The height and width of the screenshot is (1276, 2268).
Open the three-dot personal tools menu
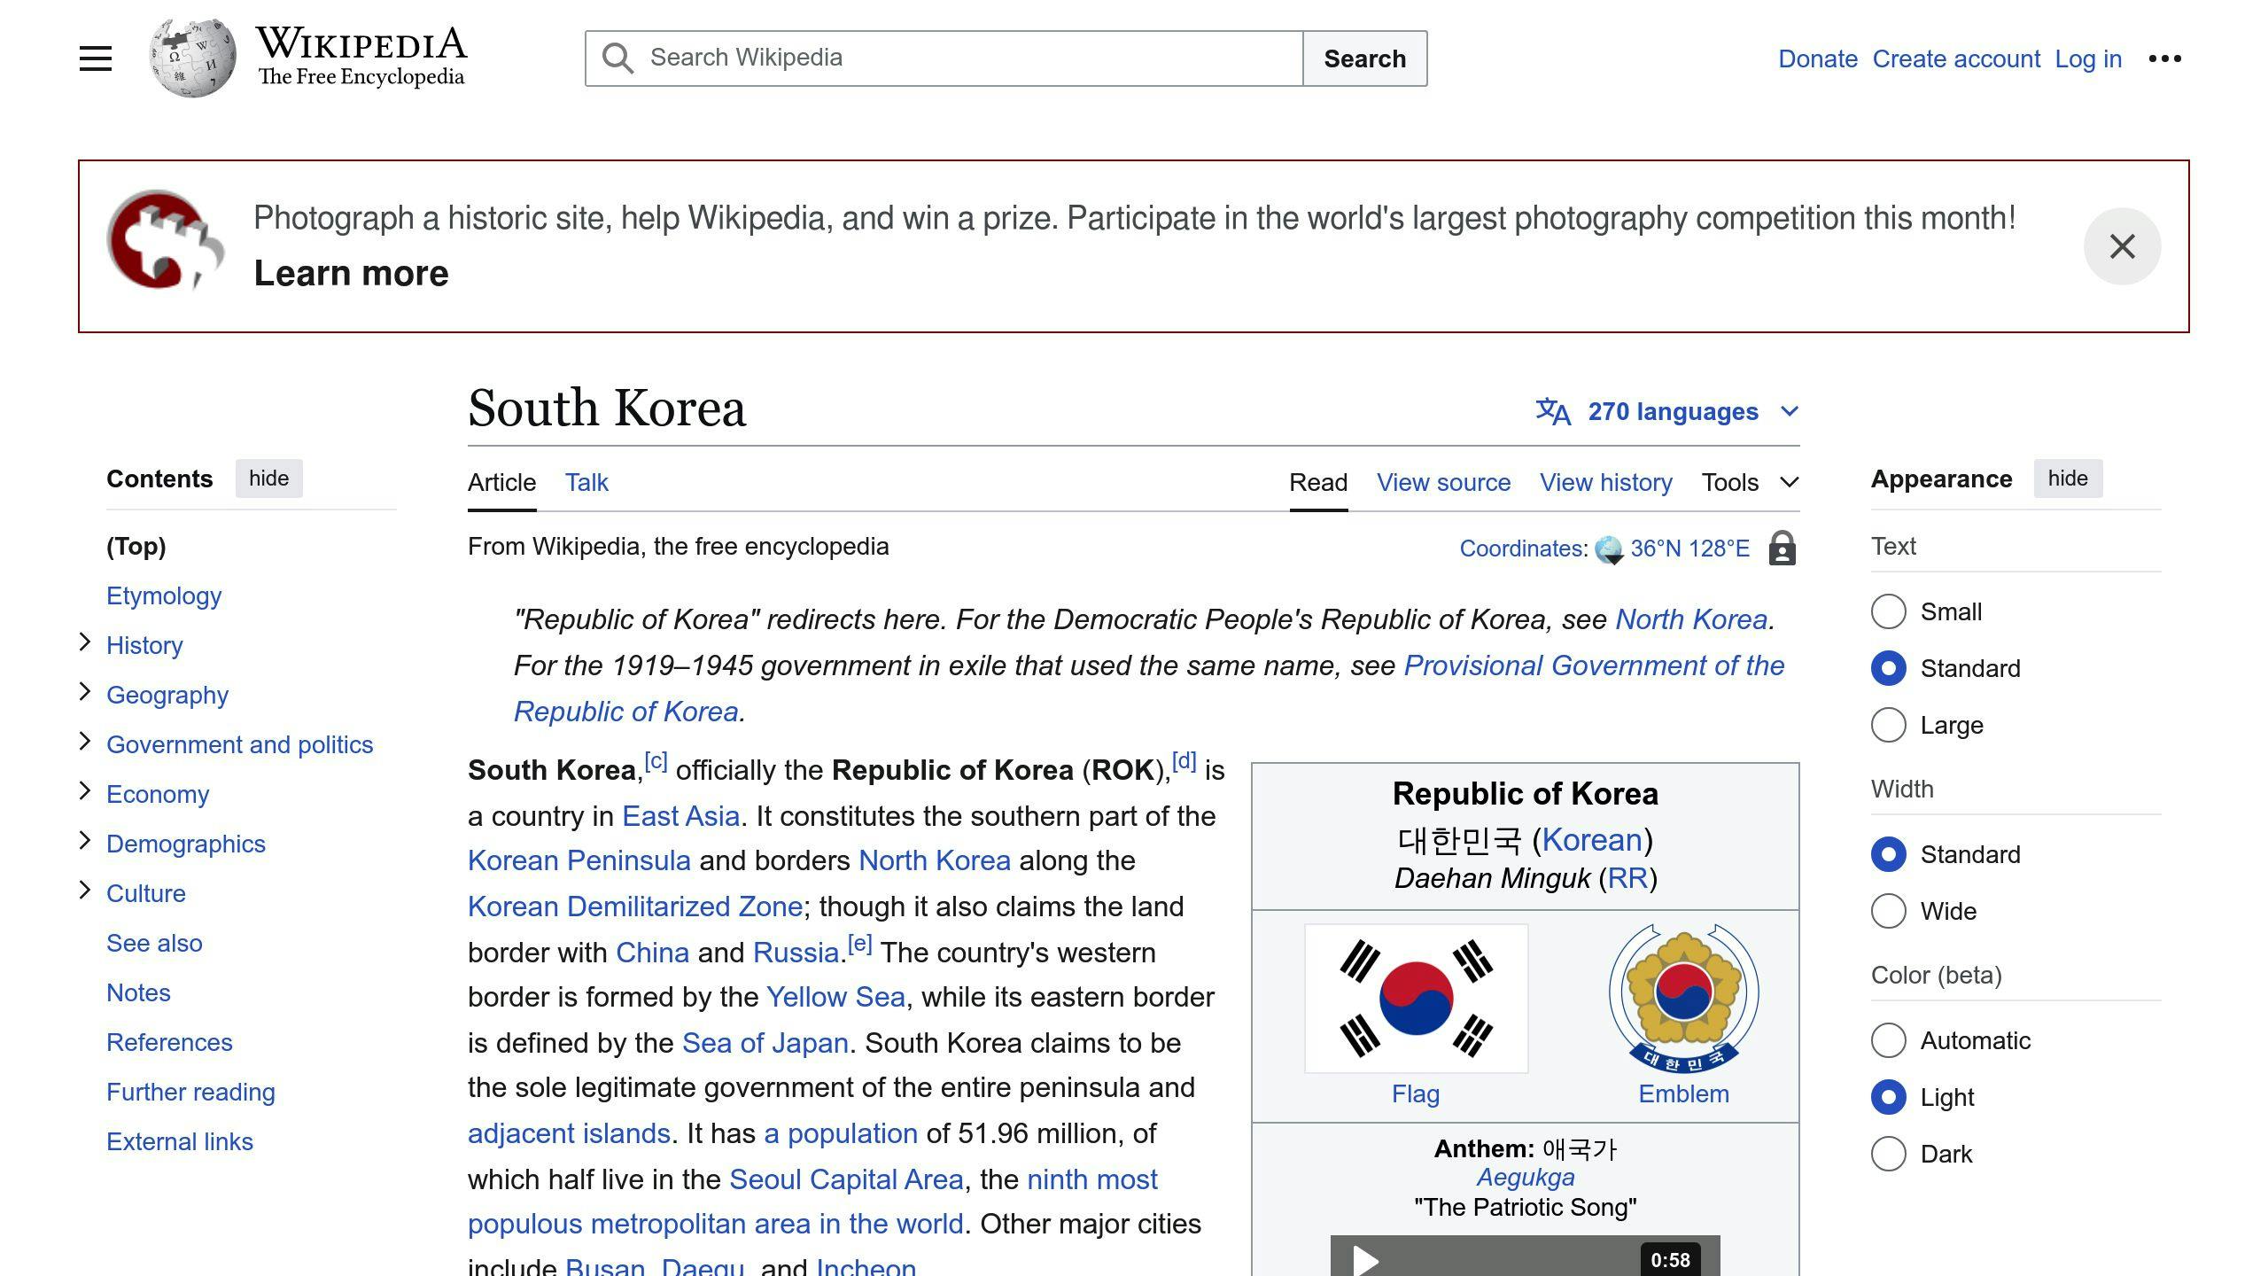[2164, 58]
